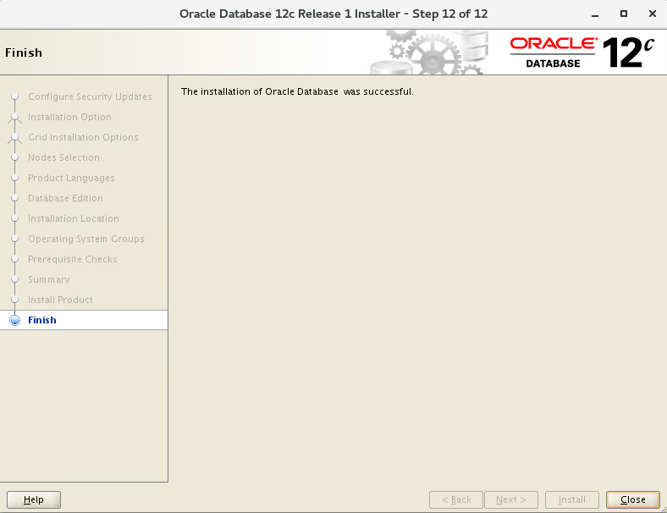Maximize the installer window
This screenshot has height=513, width=667.
(624, 14)
